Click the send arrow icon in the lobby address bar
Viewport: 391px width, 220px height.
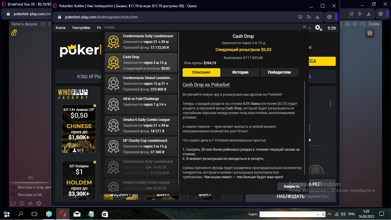coord(309,17)
